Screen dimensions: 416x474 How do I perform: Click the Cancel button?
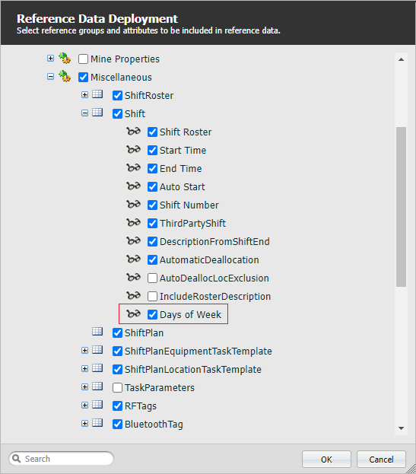tap(381, 460)
